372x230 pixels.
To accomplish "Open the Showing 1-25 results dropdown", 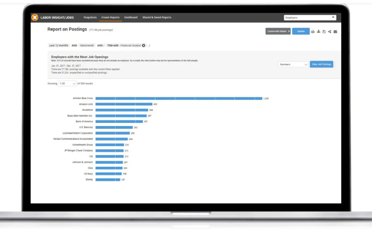I will [67, 83].
